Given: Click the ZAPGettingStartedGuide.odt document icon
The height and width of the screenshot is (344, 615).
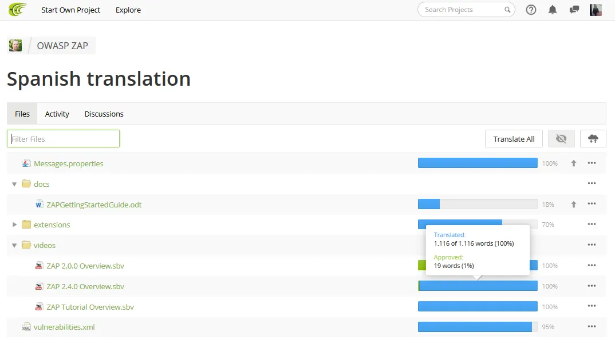Looking at the screenshot, I should point(39,205).
